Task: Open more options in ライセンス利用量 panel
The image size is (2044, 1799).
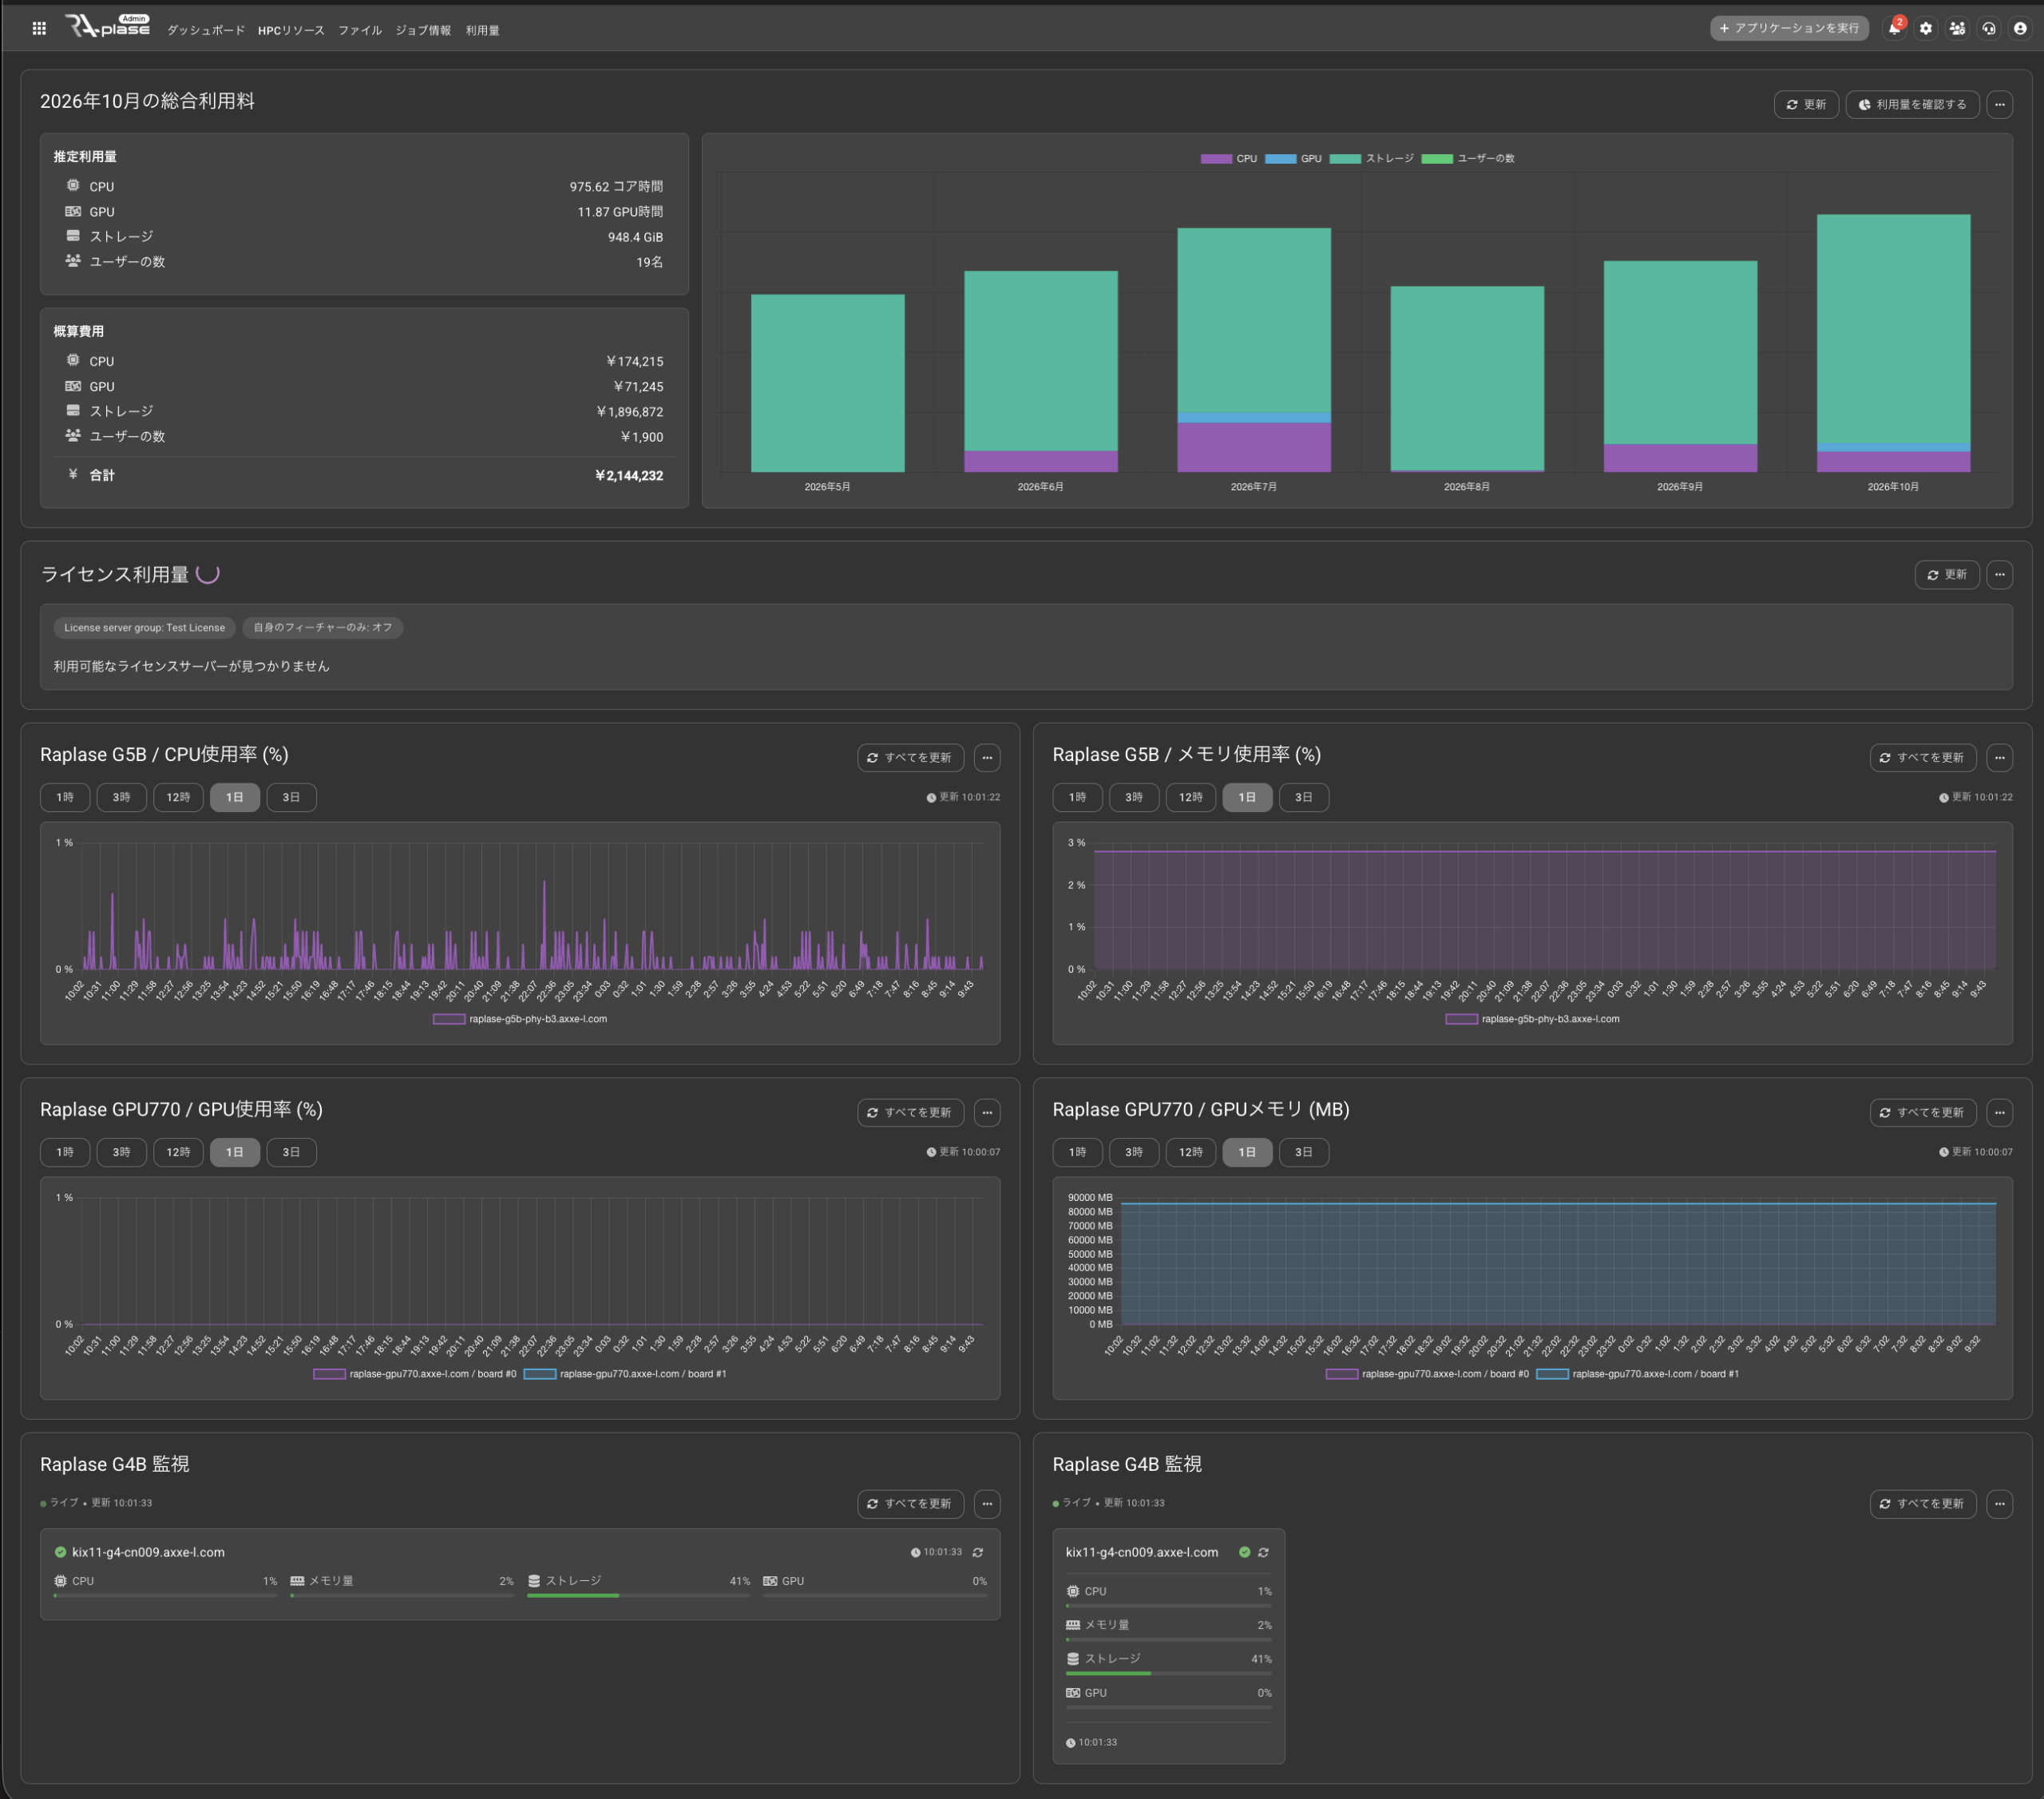Action: (x=2000, y=574)
